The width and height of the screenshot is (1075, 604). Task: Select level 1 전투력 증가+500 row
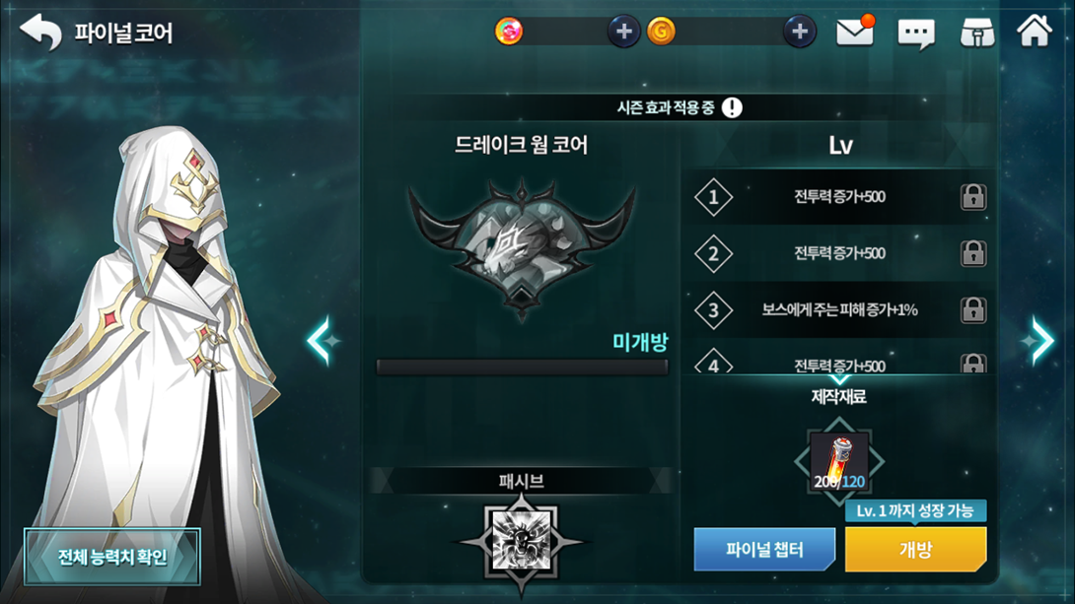(837, 197)
